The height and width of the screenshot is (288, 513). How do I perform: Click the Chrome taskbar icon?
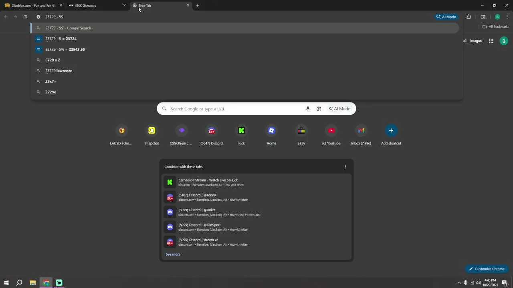[x=46, y=283]
